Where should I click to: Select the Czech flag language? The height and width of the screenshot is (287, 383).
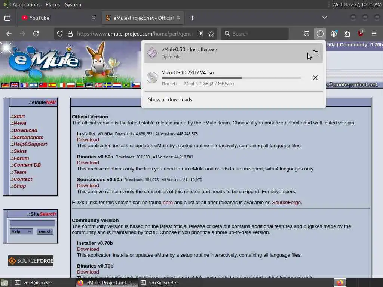tap(135, 85)
